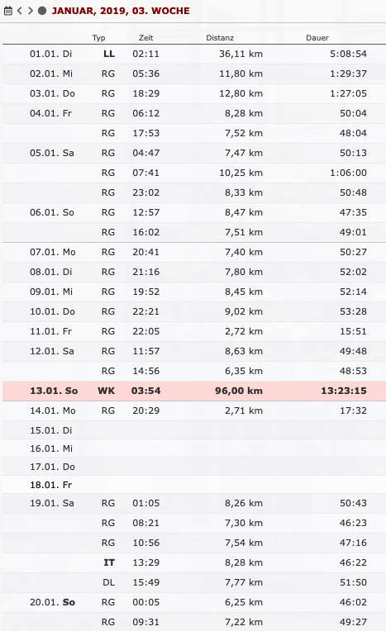Sort by Distanz column header
Screen dimensions: 386x631
pyautogui.click(x=220, y=38)
